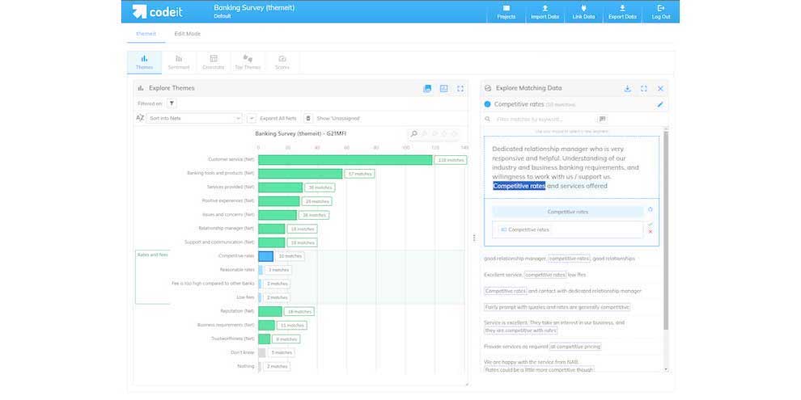
Task: Expand All Nets using the chevron button
Action: [252, 118]
